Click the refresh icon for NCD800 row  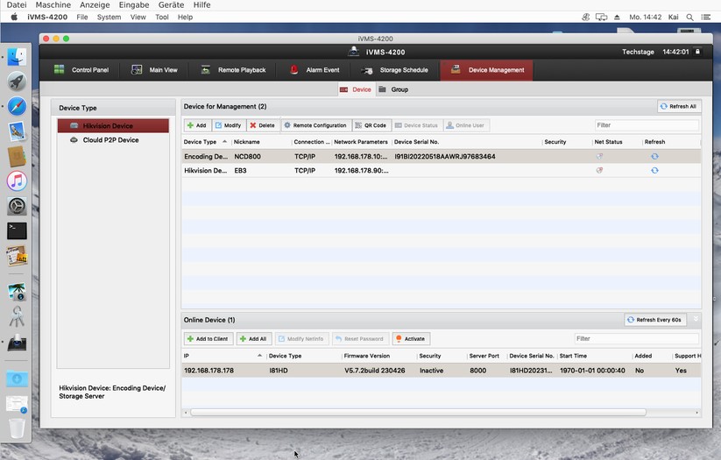tap(654, 156)
